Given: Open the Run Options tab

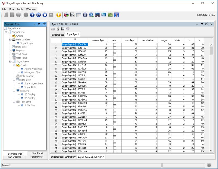Looking at the screenshot, I should 14,157.
